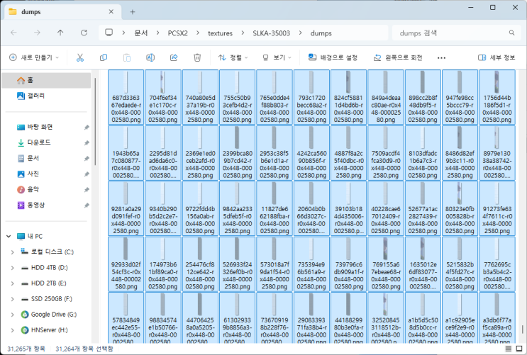Close the dumps tab

coord(111,12)
